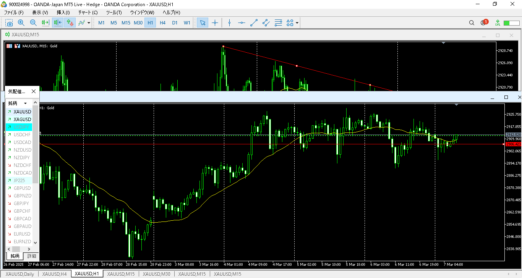Open the indicators list icon
This screenshot has width=522, height=278.
point(82,23)
